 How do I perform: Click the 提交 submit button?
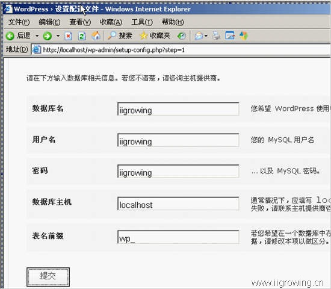pos(48,277)
